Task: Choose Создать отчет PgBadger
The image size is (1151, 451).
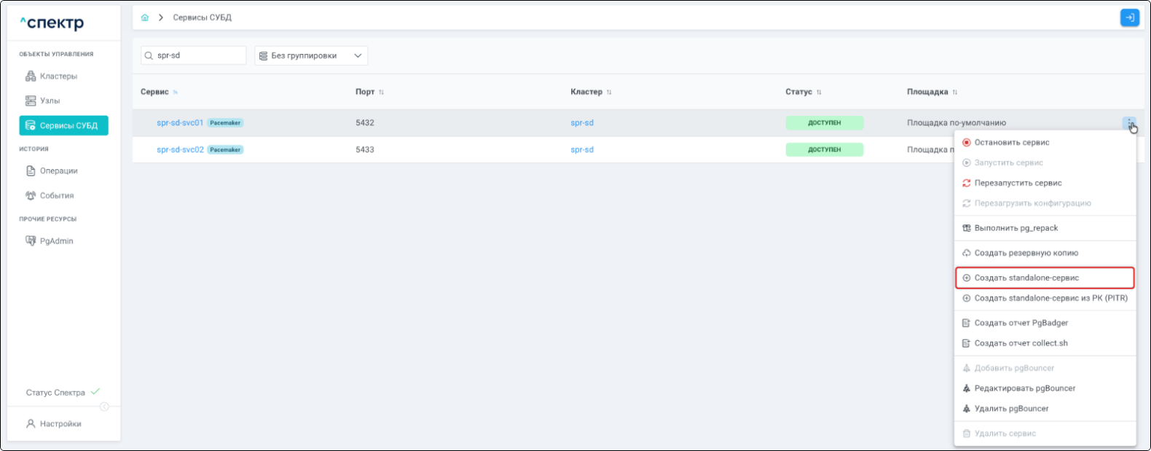Action: (1021, 323)
